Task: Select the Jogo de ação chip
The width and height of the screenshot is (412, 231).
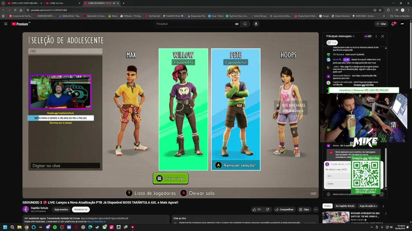Action: [369, 206]
